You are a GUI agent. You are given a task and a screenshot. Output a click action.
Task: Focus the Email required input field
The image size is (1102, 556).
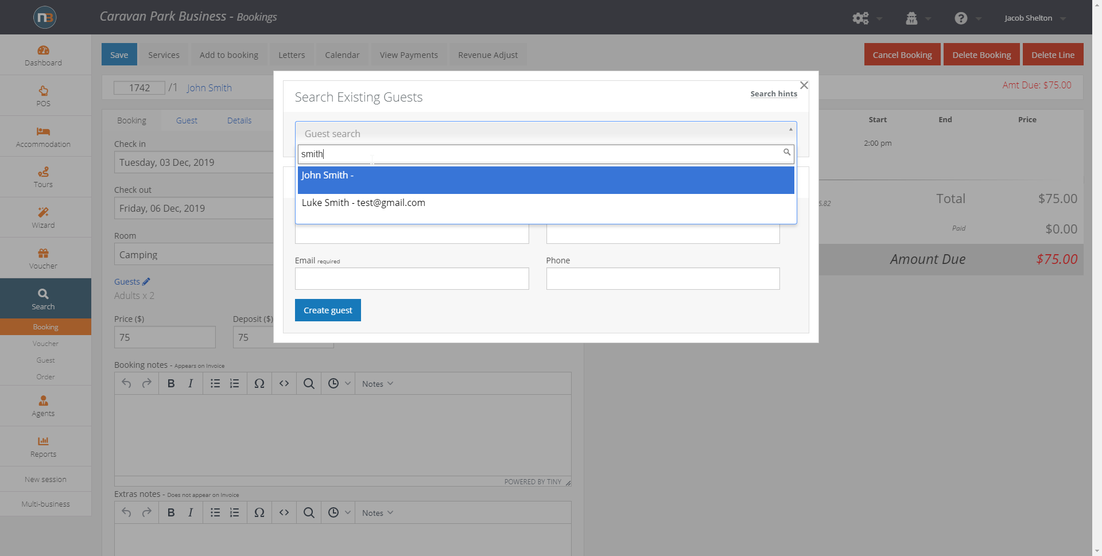click(x=412, y=279)
